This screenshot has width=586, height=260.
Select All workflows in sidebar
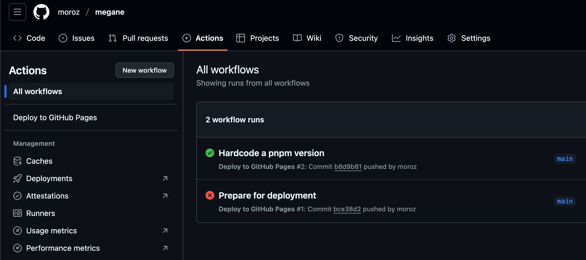click(x=38, y=91)
